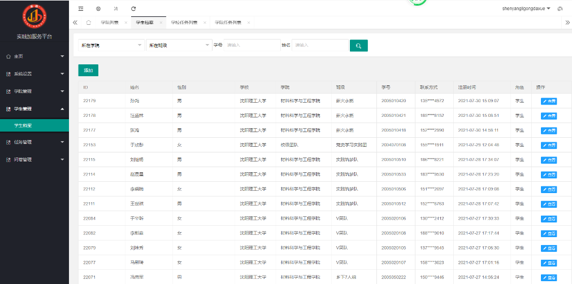
Task: Open the 所在班级 dropdown
Action: (x=179, y=45)
